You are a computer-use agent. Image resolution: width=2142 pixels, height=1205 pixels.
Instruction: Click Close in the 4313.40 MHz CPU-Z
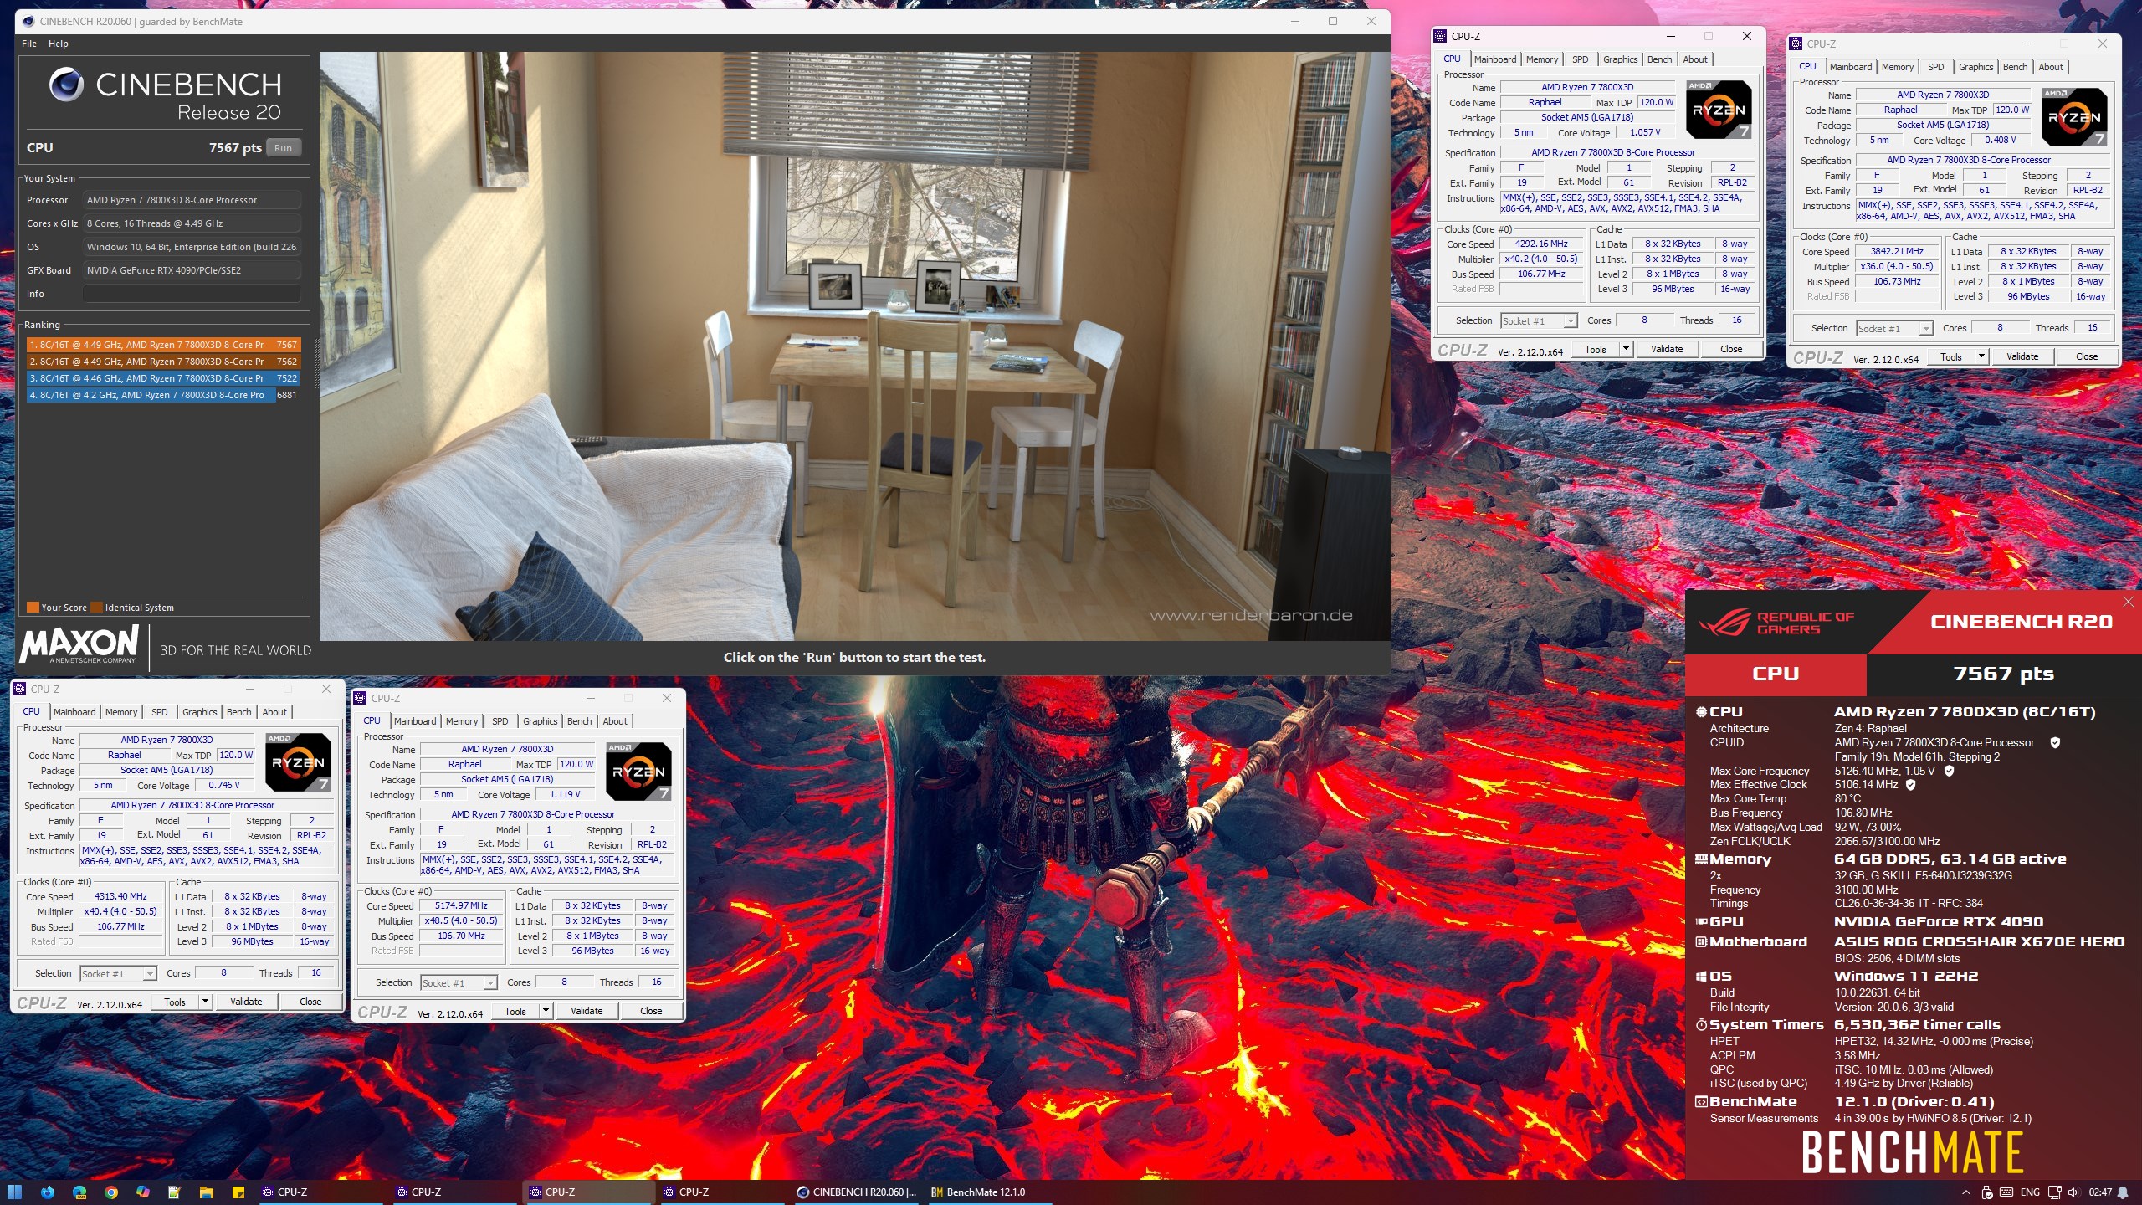310,1002
